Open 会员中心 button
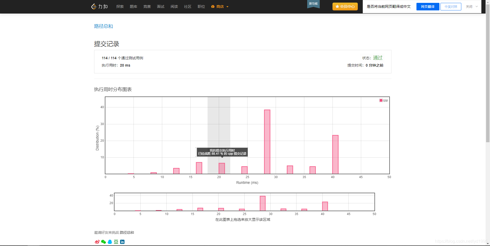Image resolution: width=490 pixels, height=246 pixels. (x=345, y=7)
